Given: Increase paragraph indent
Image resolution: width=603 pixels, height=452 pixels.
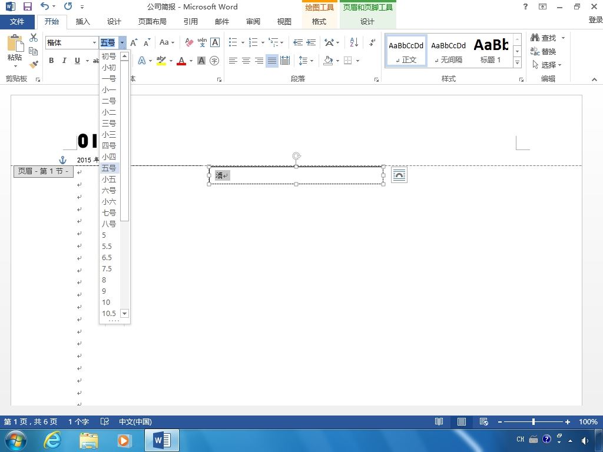Looking at the screenshot, I should coord(311,42).
